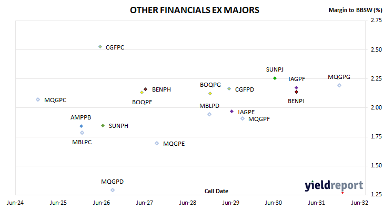The width and height of the screenshot is (384, 210).
Task: Click the MBLPD data label text
Action: [x=209, y=106]
